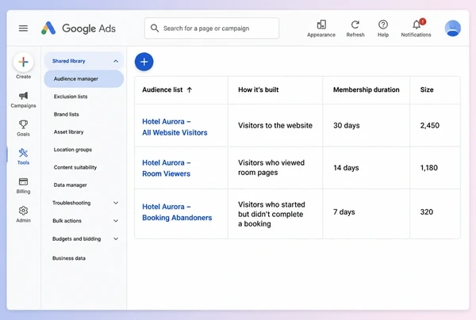Open the Billing section
The image size is (476, 320).
tap(23, 185)
